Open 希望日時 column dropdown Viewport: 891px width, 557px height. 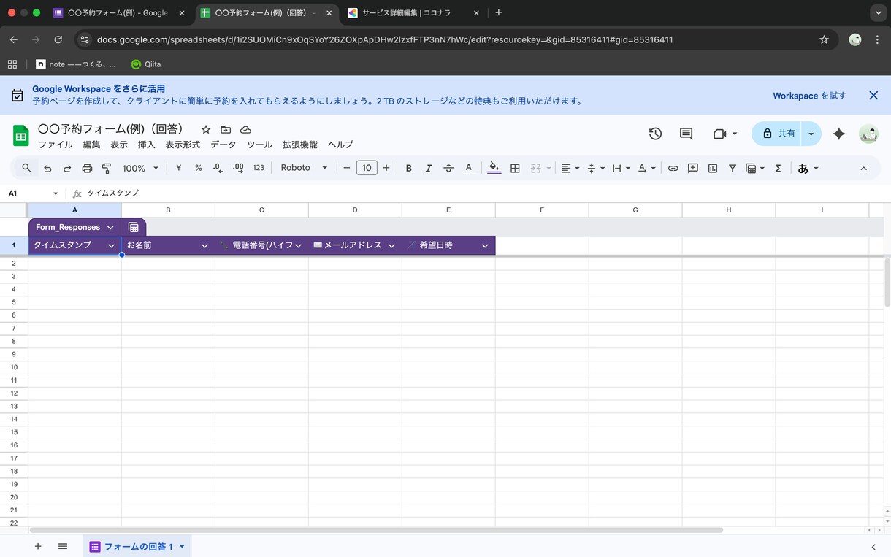pyautogui.click(x=485, y=246)
